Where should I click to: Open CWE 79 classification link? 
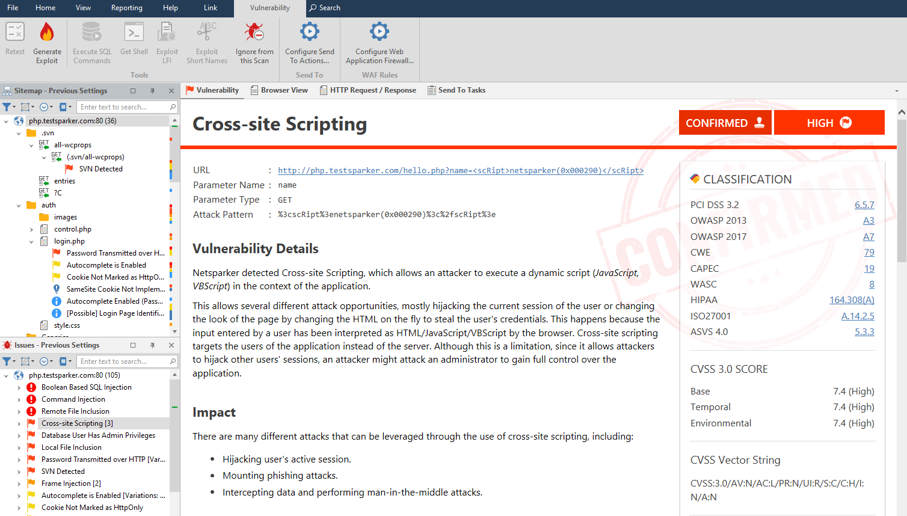pos(869,253)
